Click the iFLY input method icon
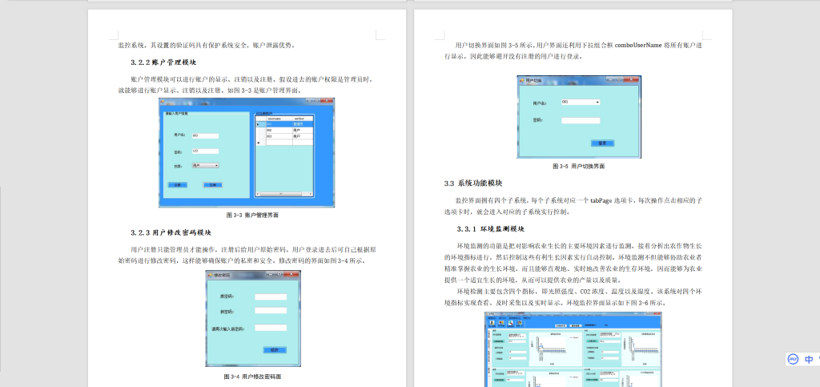 pyautogui.click(x=792, y=359)
